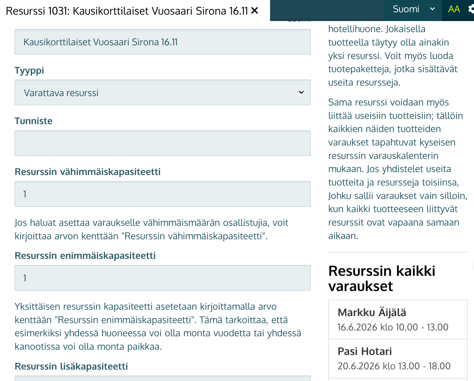Click the Resurssin lisäkapasiteetti field at bottom
The height and width of the screenshot is (381, 474).
pos(163,378)
